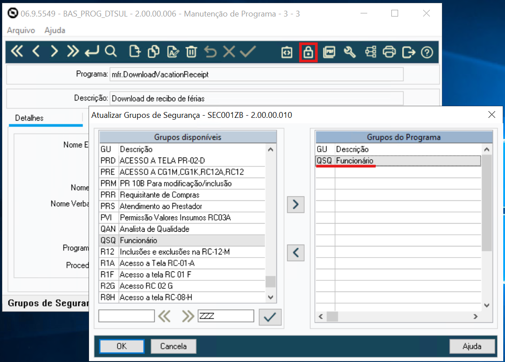Open security groups via the padlock icon
This screenshot has width=505, height=362.
(308, 52)
